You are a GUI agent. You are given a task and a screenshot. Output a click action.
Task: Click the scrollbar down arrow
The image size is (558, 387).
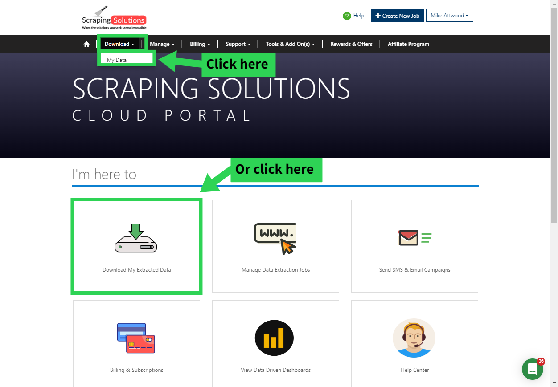coord(554,383)
